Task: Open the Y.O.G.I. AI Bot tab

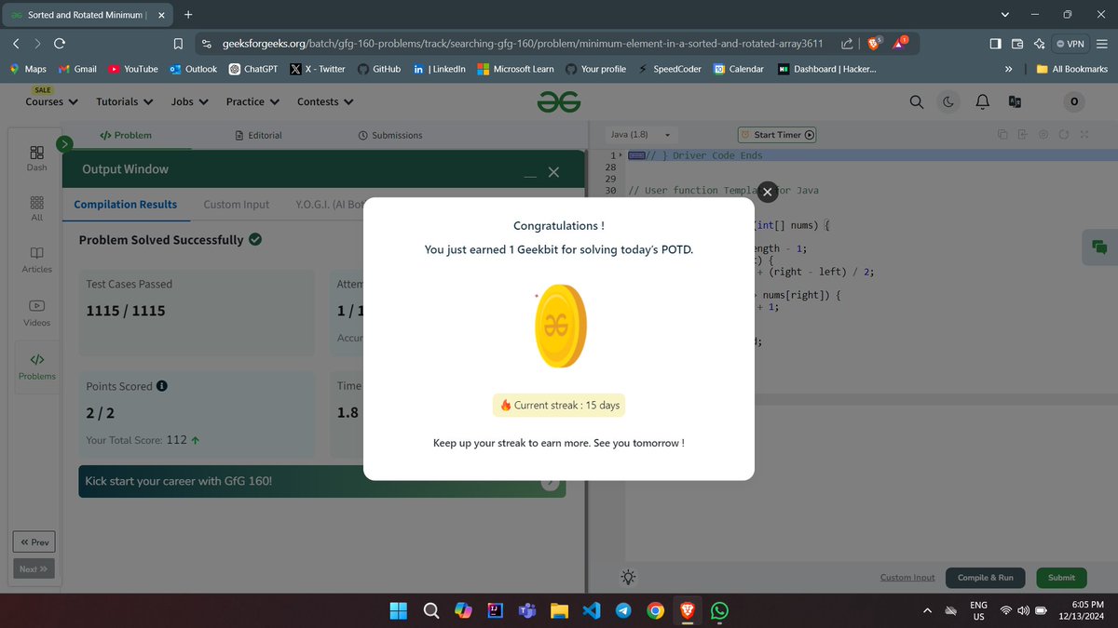Action: click(329, 205)
